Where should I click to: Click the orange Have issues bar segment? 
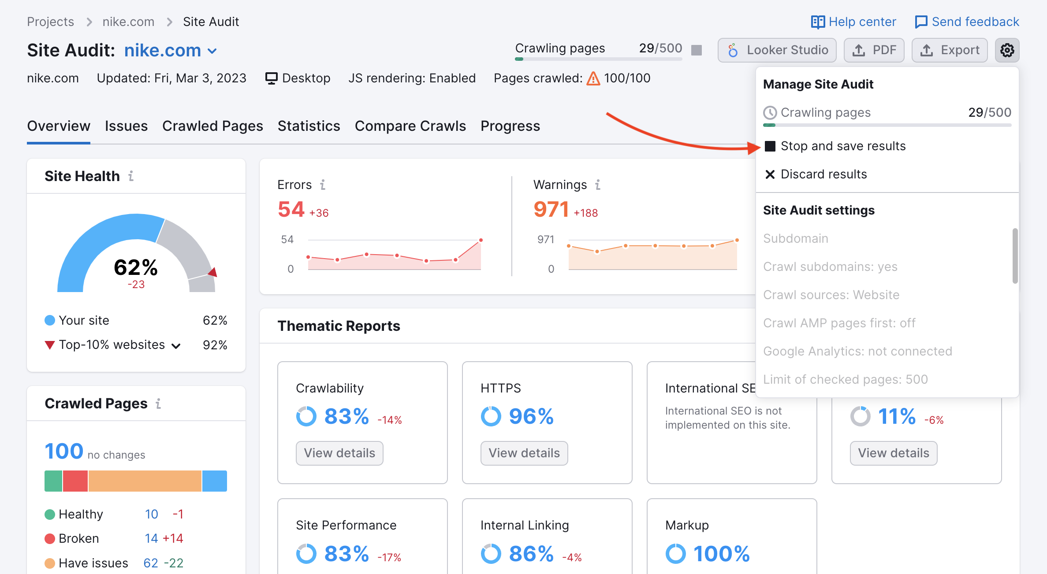[145, 481]
